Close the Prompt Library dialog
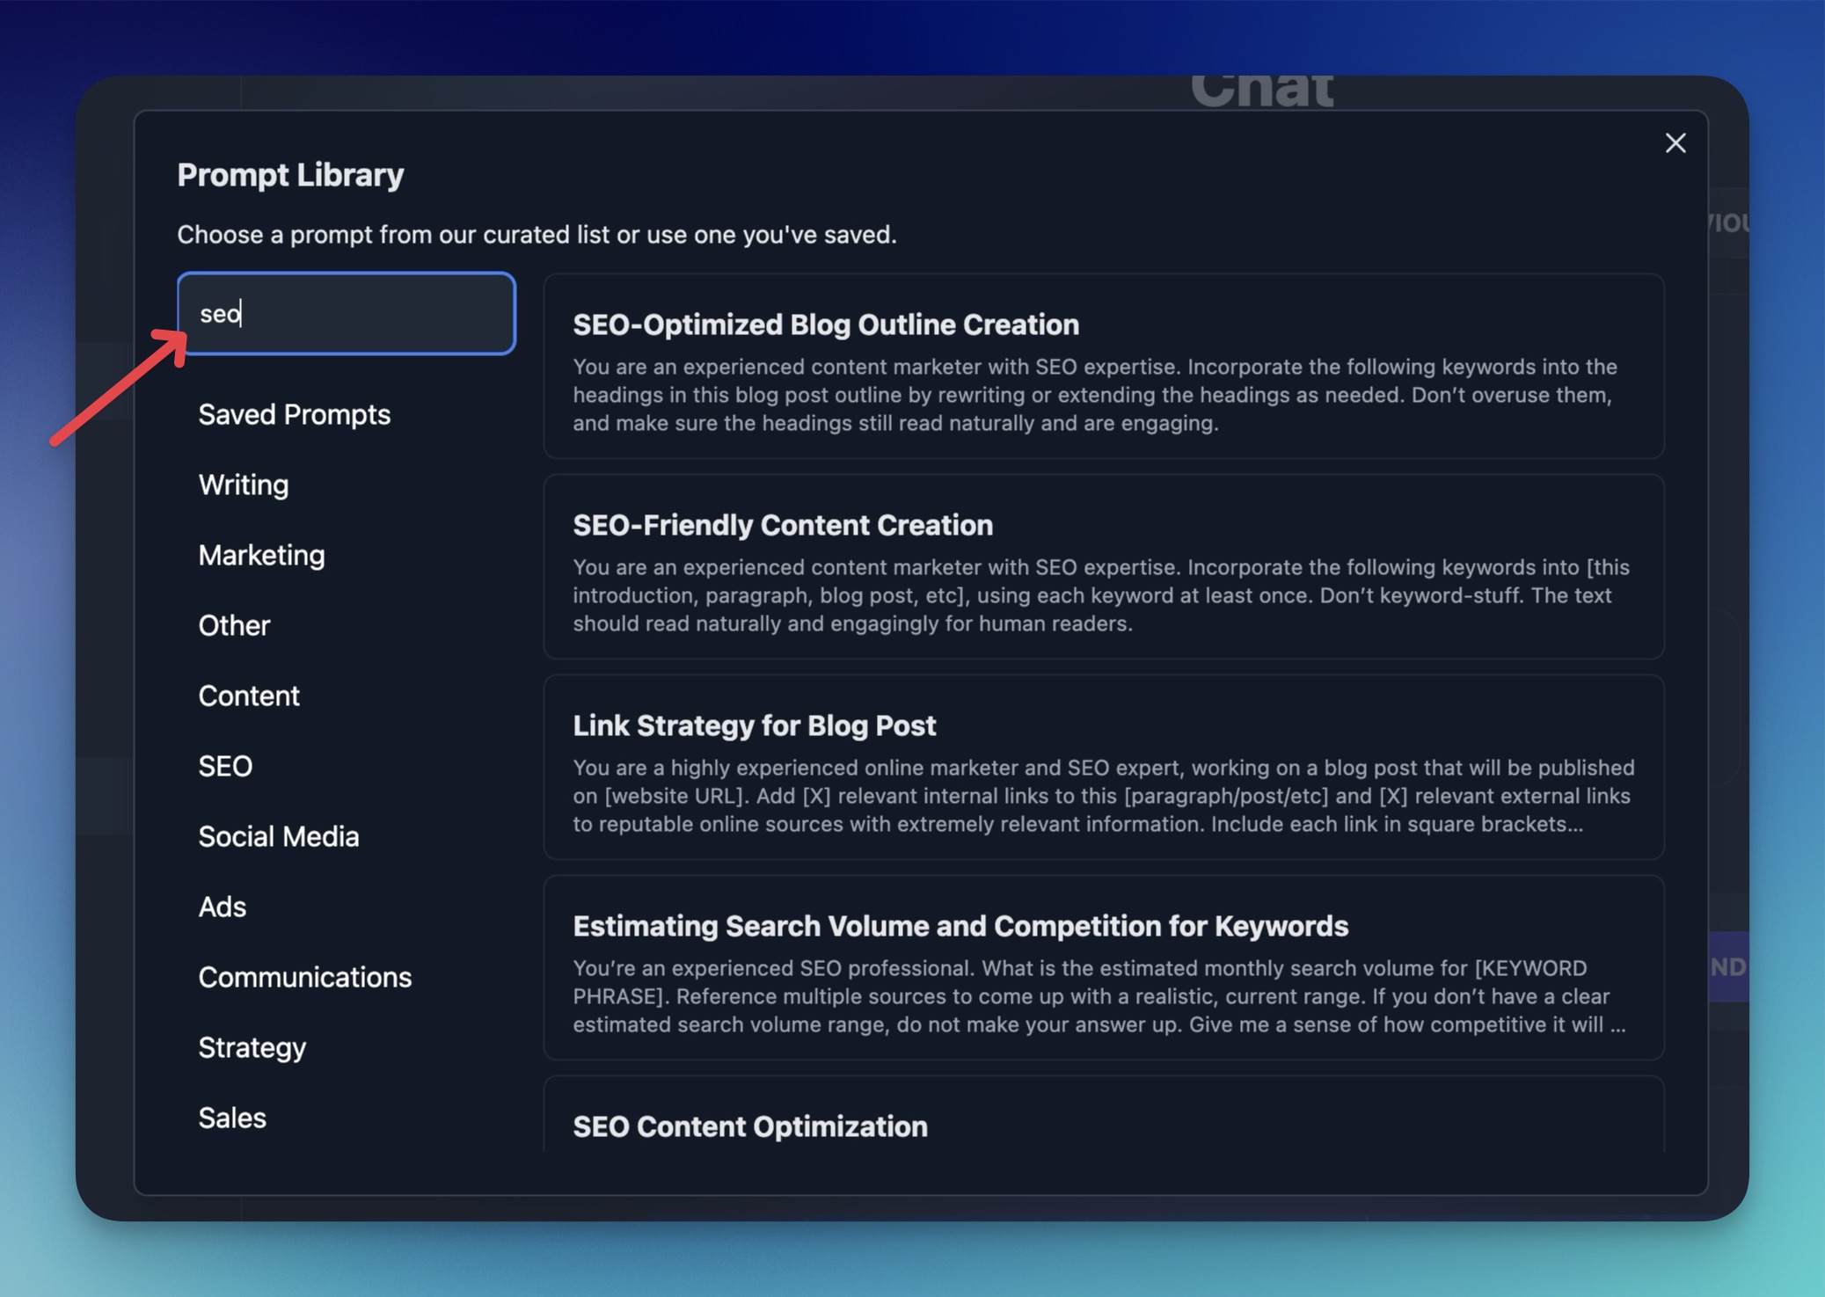 click(x=1675, y=143)
